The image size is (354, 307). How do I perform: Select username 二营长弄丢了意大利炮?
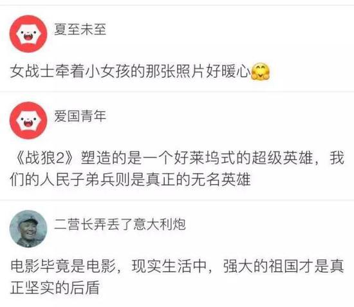[120, 225]
